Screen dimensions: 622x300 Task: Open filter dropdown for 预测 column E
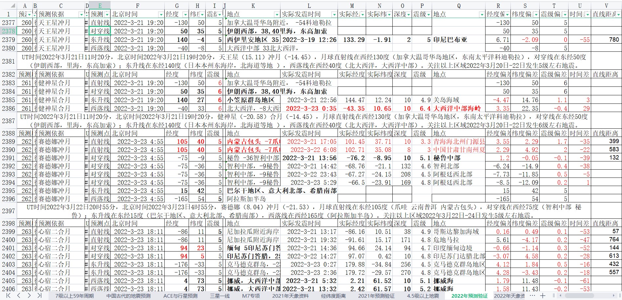pyautogui.click(x=107, y=14)
